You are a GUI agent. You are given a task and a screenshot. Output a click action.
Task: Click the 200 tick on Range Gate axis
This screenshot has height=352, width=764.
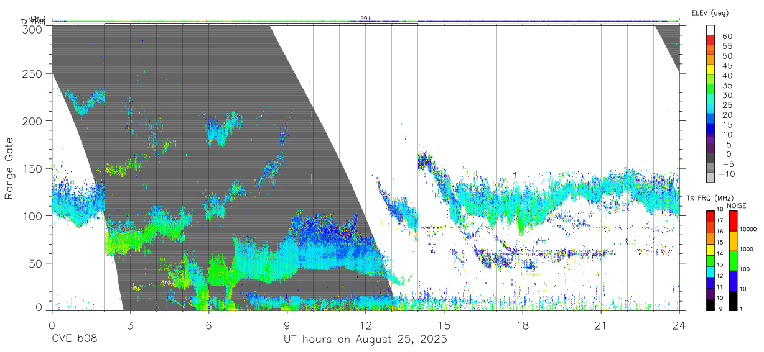coord(32,120)
